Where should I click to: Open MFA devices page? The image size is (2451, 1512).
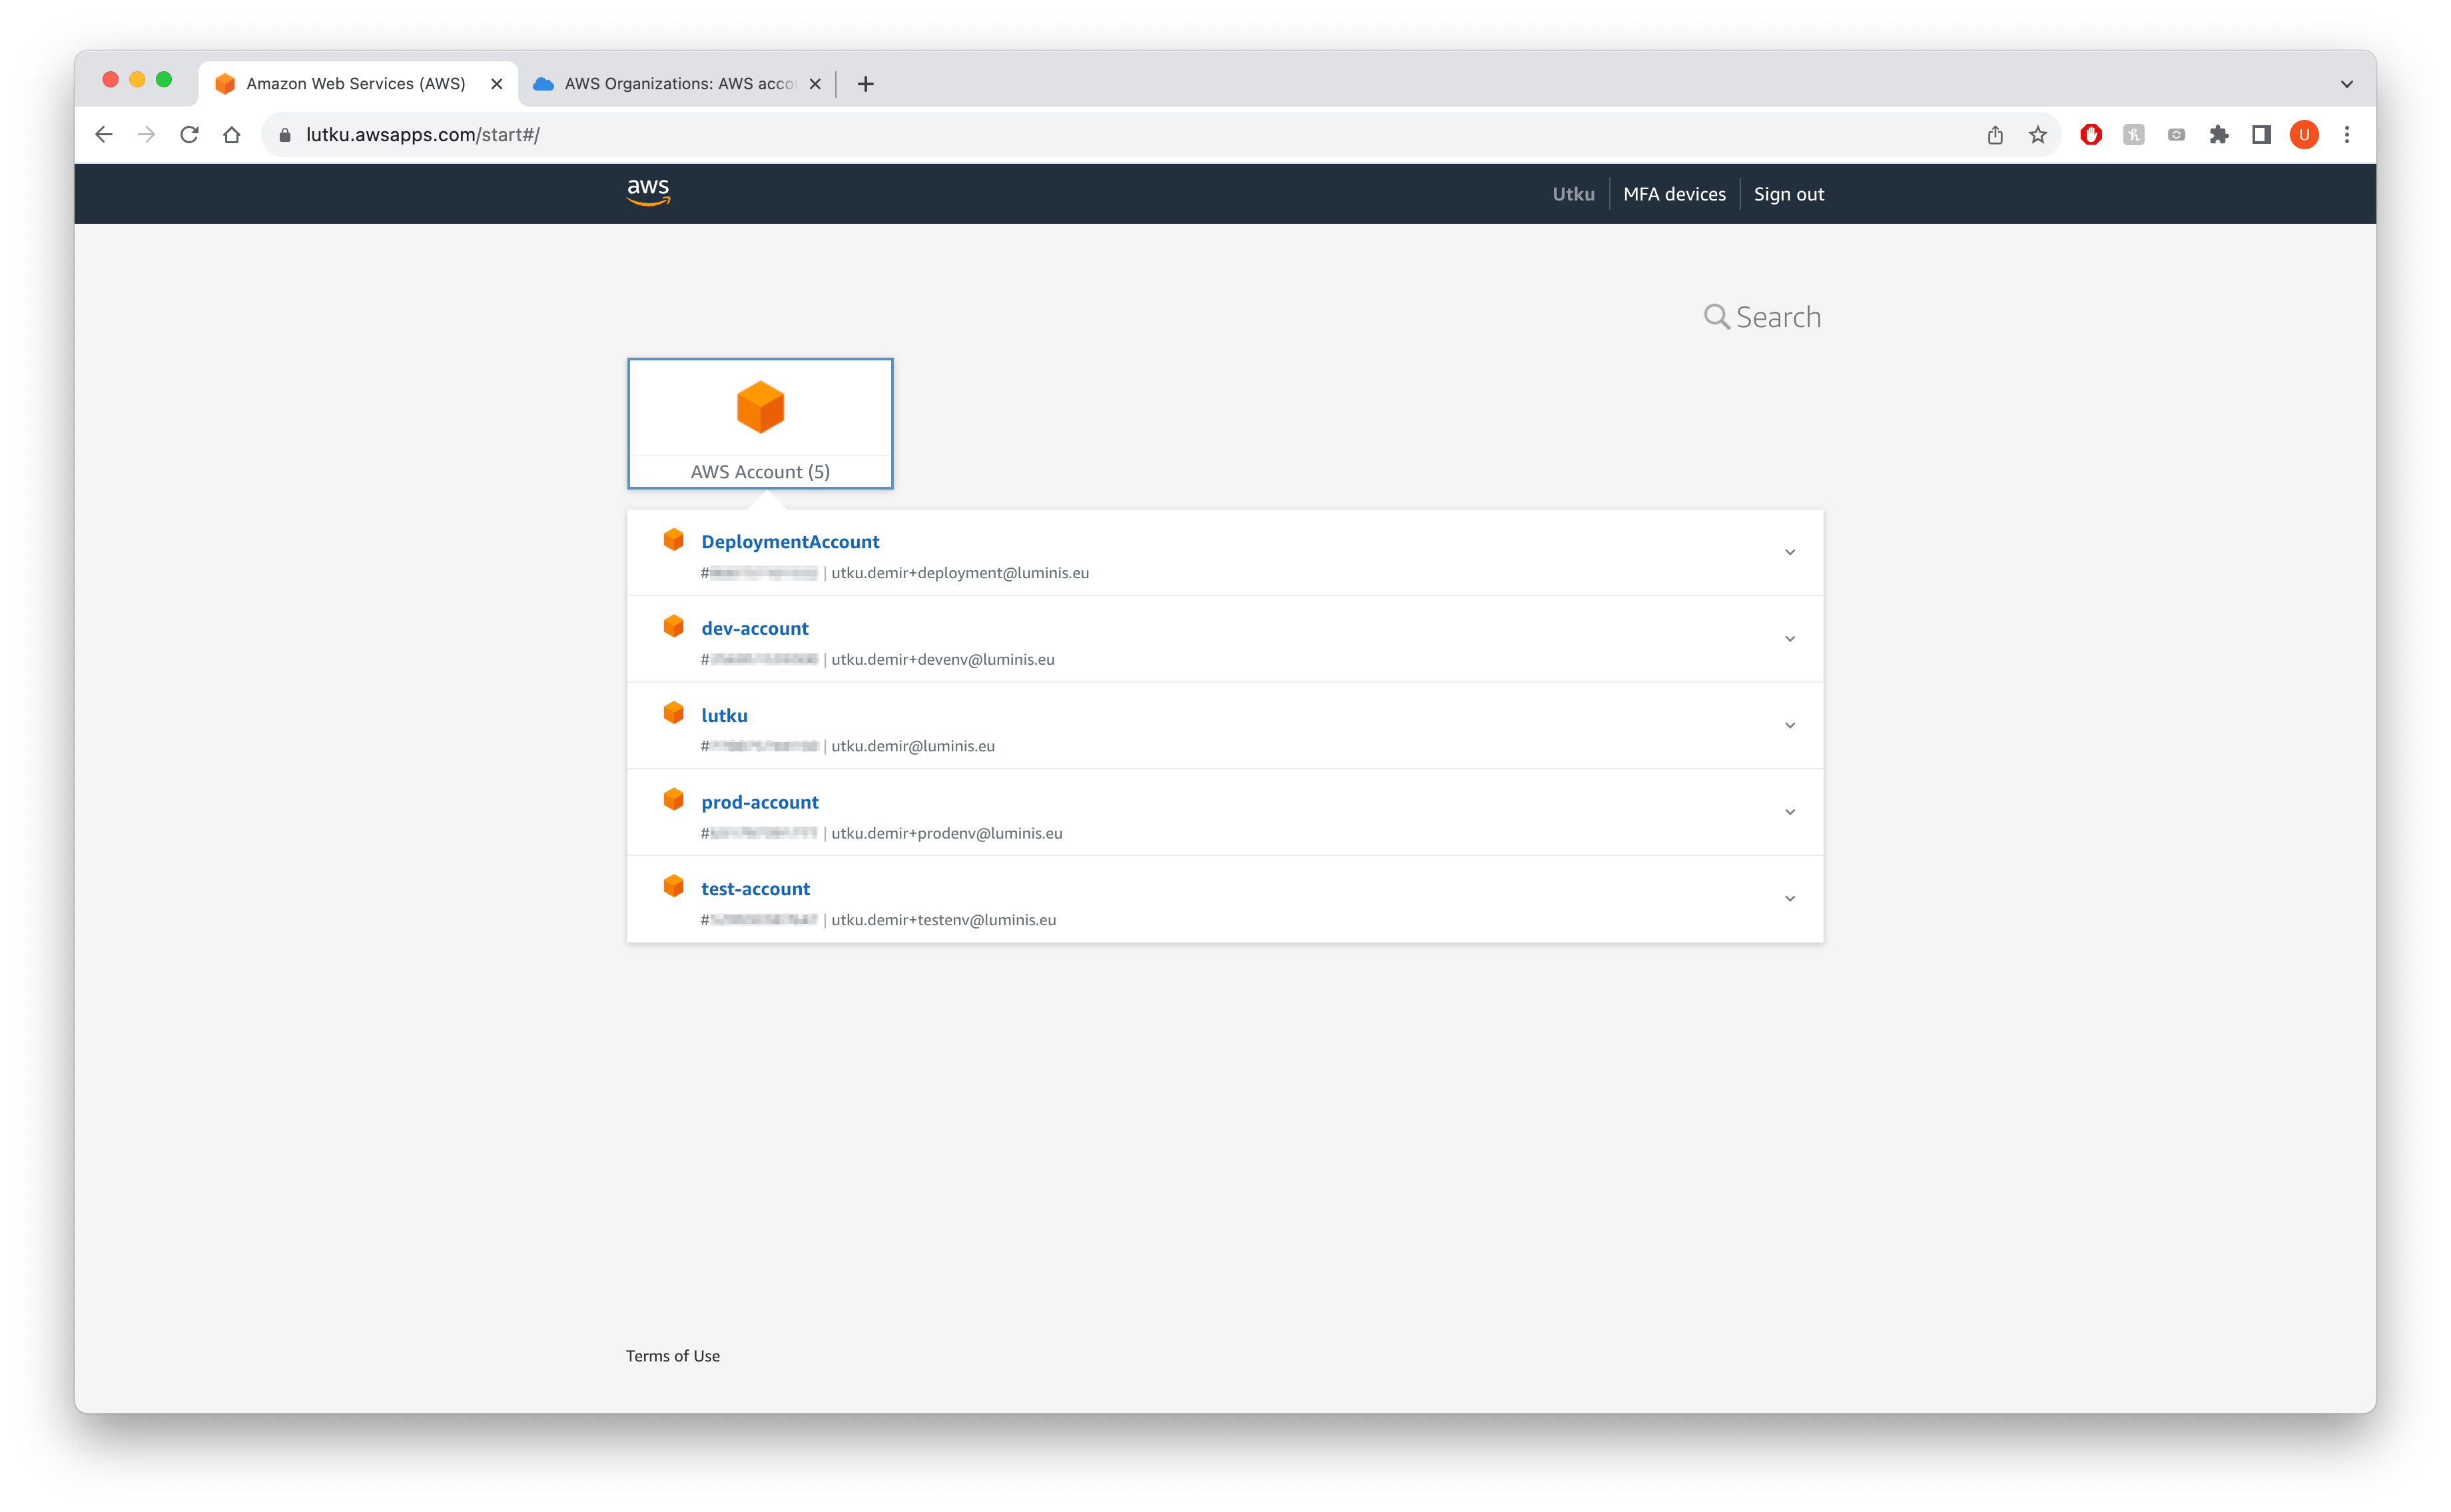(1674, 194)
